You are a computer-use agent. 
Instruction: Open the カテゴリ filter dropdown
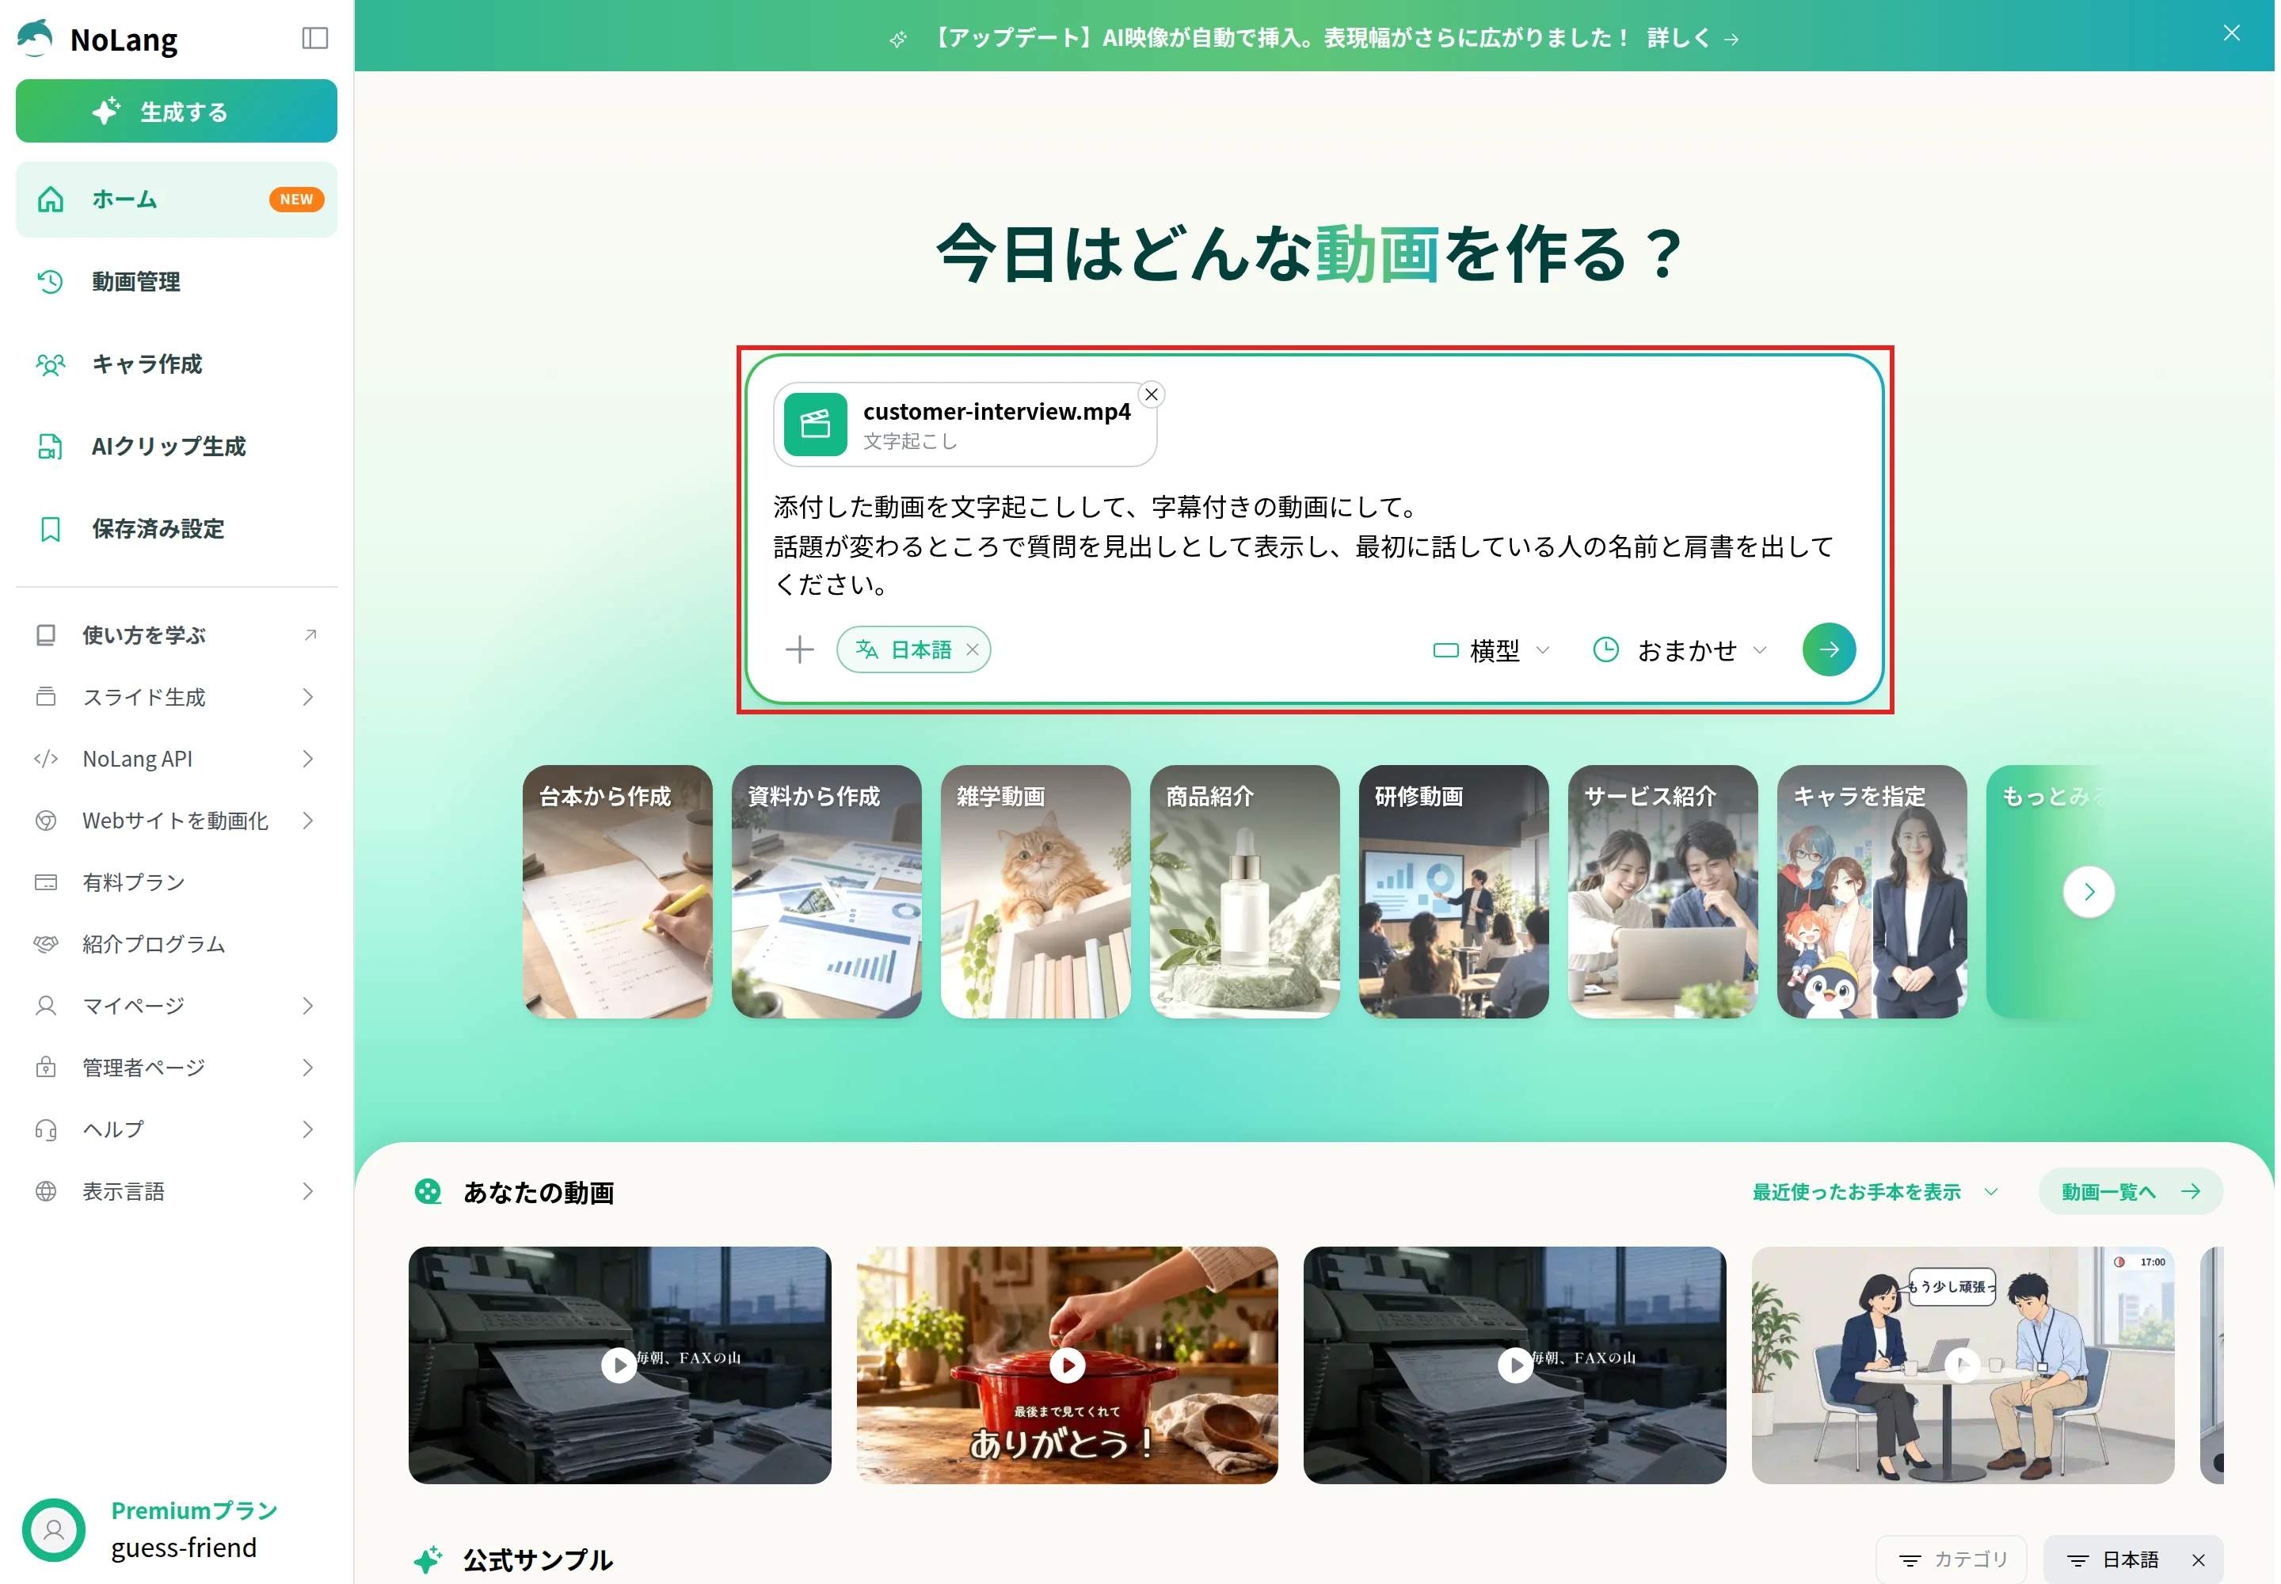[1952, 1560]
